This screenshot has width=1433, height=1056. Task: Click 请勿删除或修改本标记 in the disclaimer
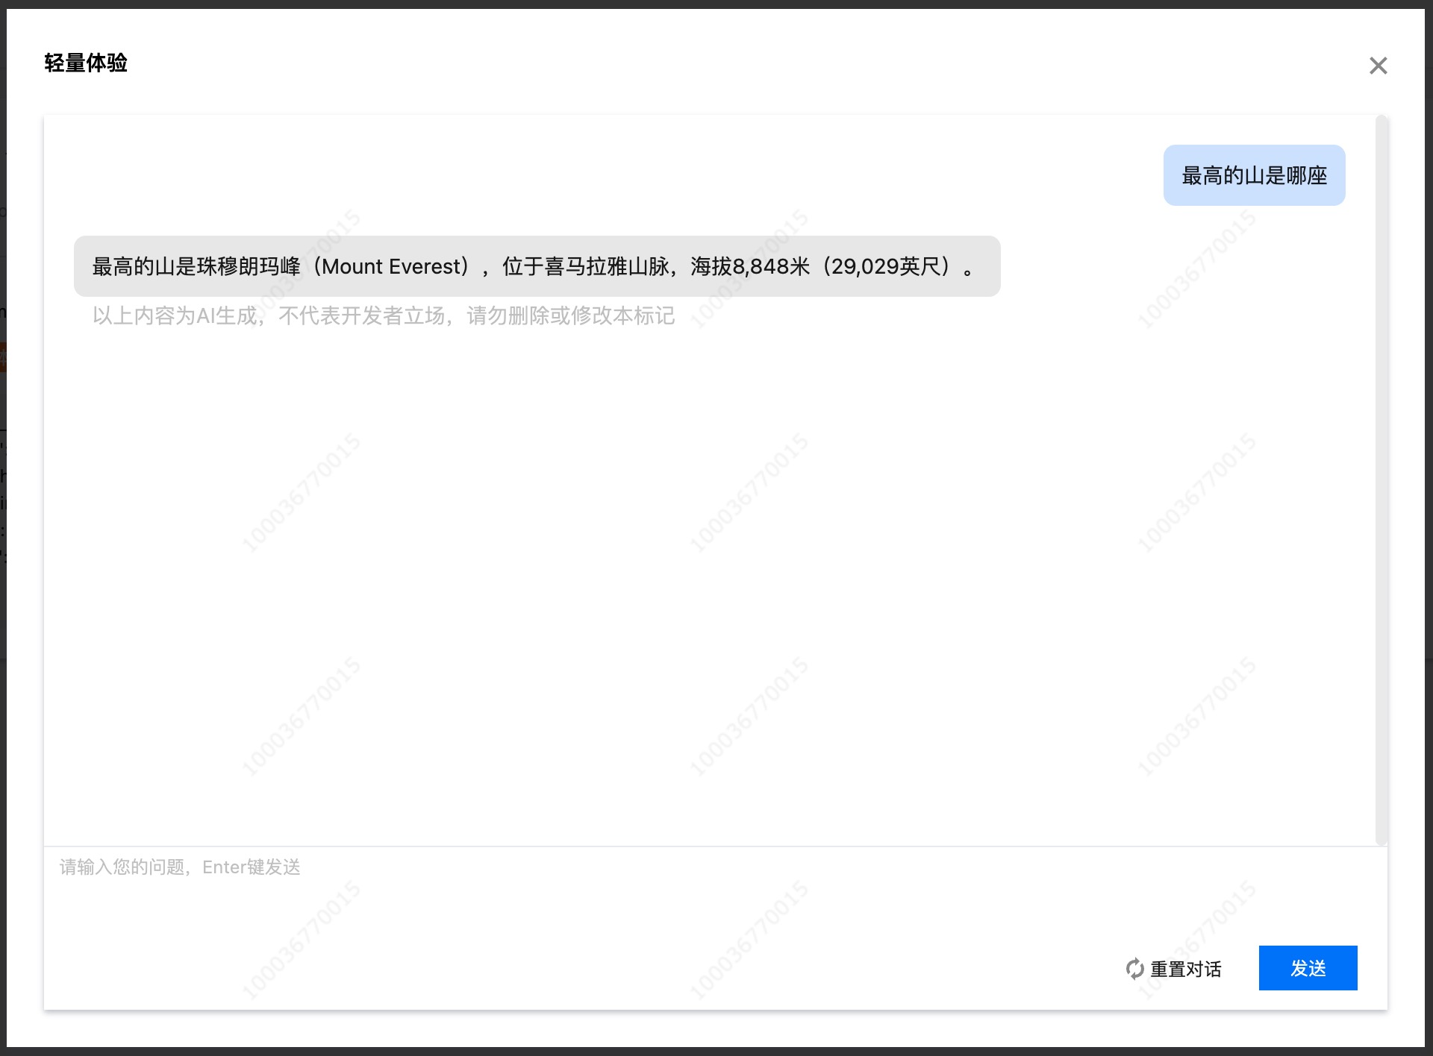click(x=570, y=316)
